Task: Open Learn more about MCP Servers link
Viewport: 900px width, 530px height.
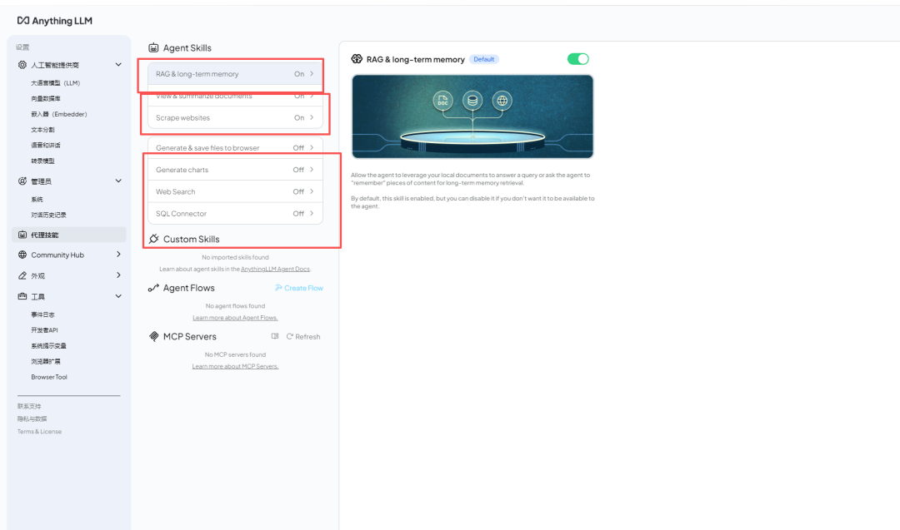Action: point(235,366)
